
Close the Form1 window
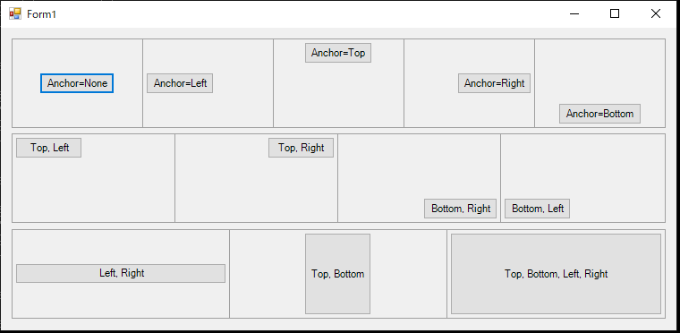[655, 14]
